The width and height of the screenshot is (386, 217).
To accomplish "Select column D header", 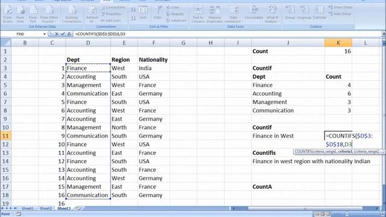I will 88,43.
